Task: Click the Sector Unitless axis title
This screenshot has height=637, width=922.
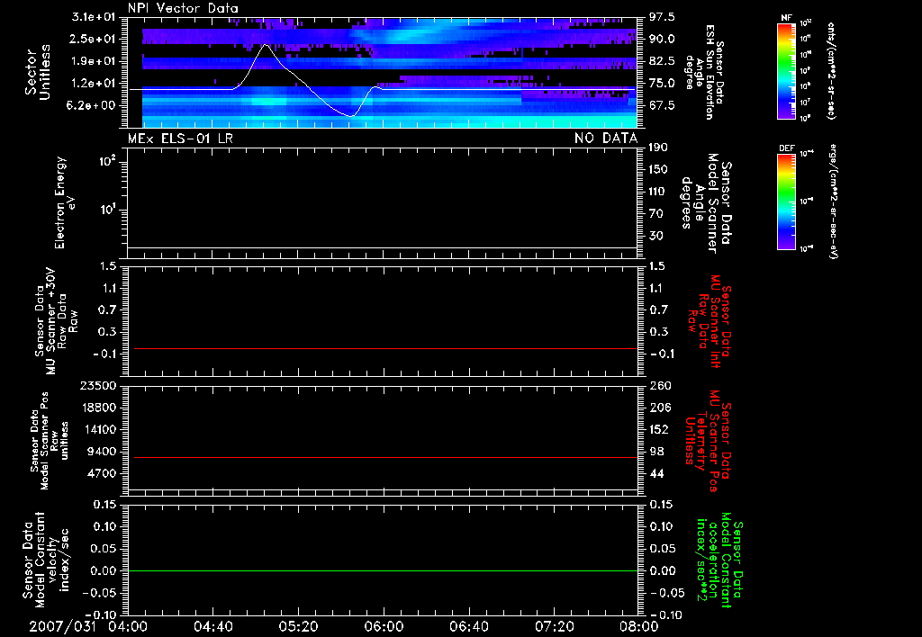Action: tap(38, 72)
